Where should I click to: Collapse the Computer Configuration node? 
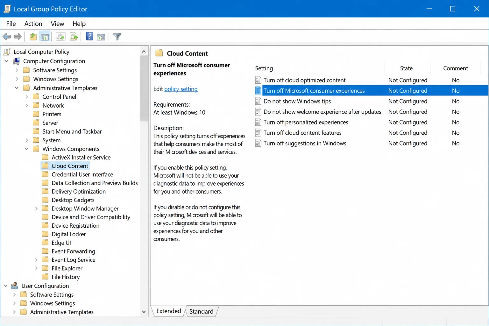(x=6, y=61)
